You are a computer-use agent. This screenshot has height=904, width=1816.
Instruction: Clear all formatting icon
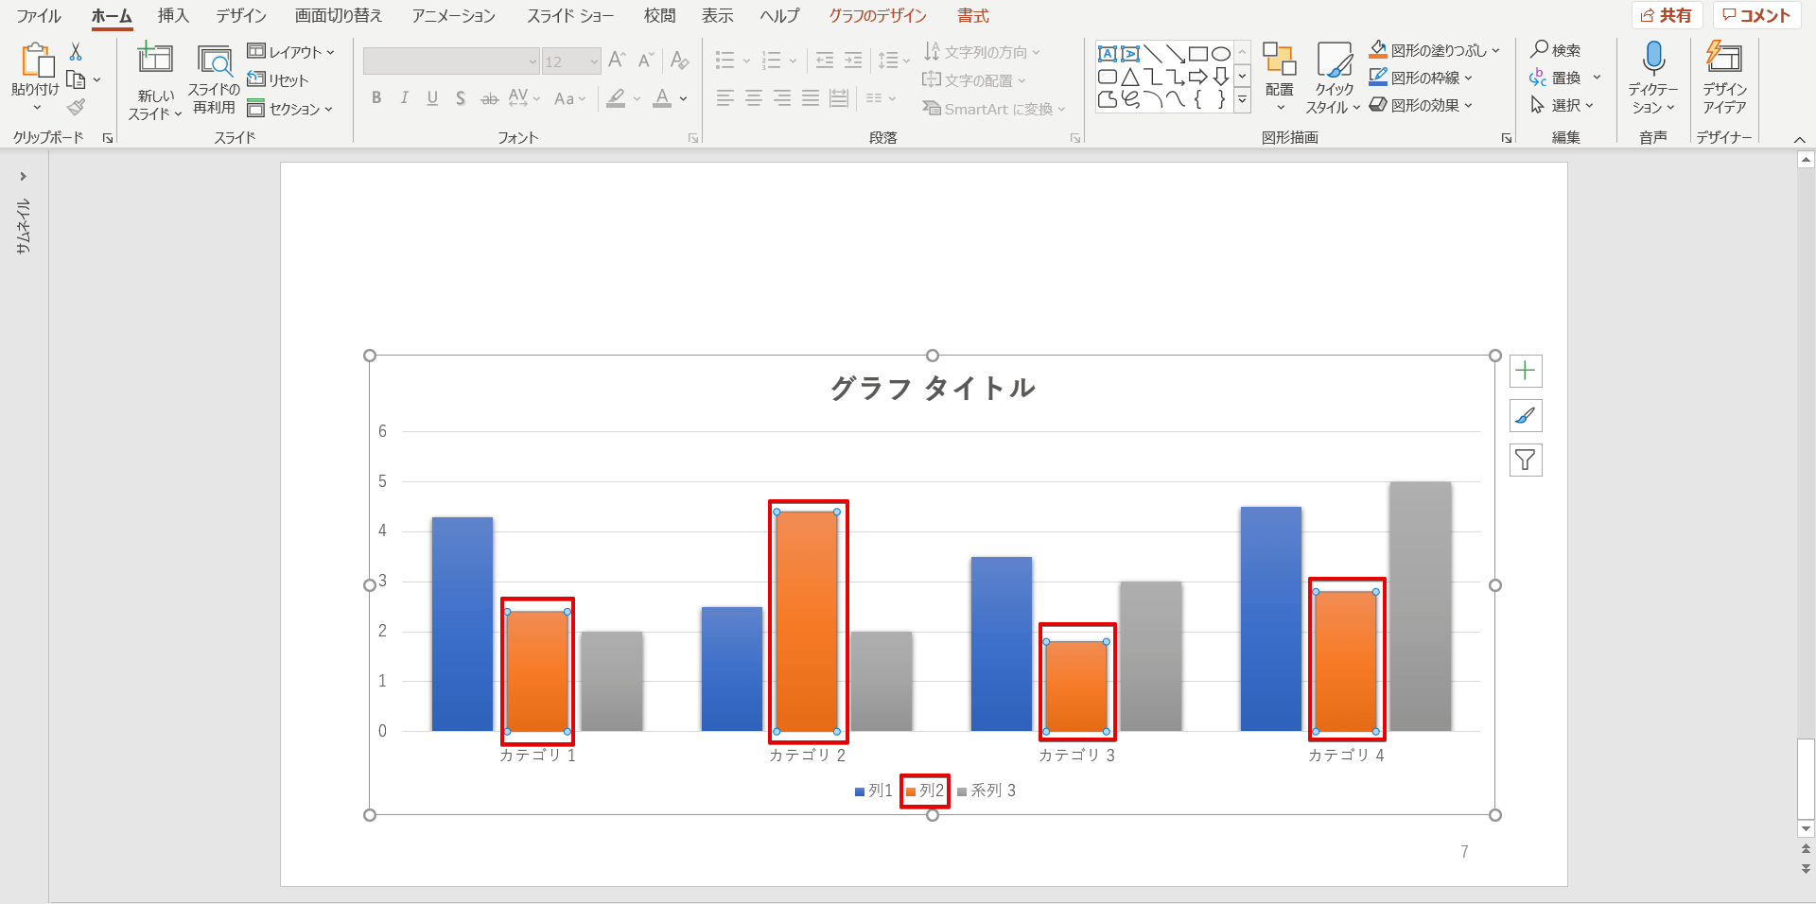[679, 61]
